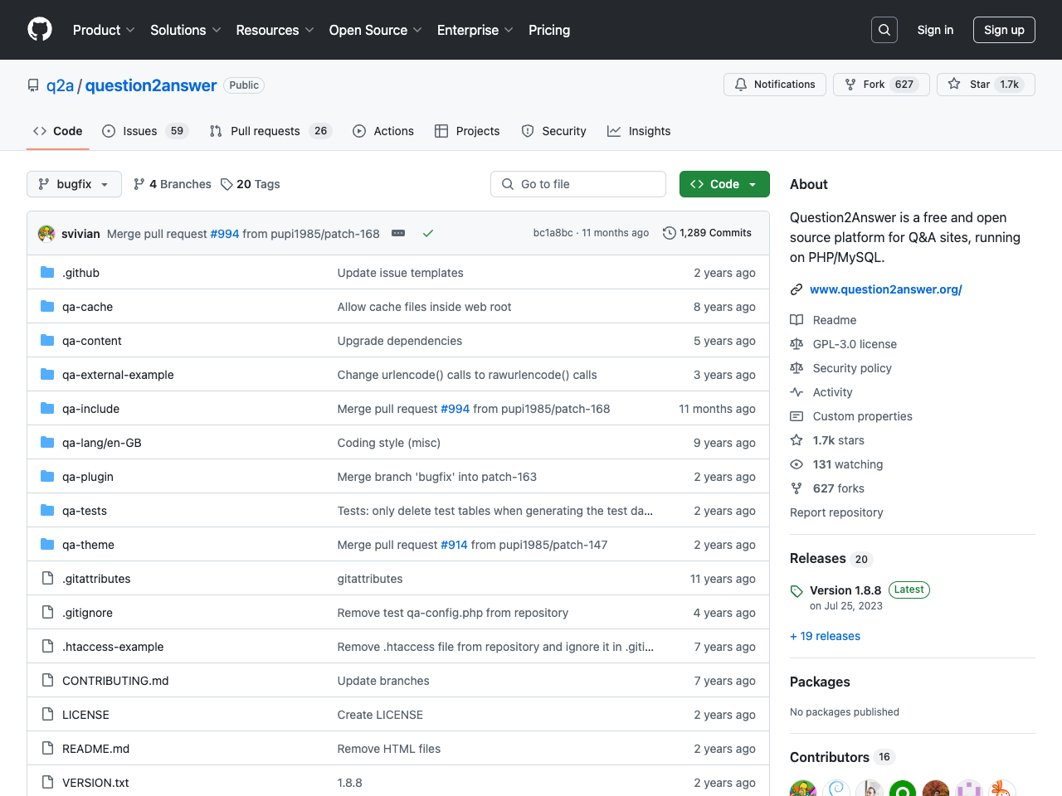Click the Security policy link
This screenshot has width=1062, height=796.
(x=852, y=368)
